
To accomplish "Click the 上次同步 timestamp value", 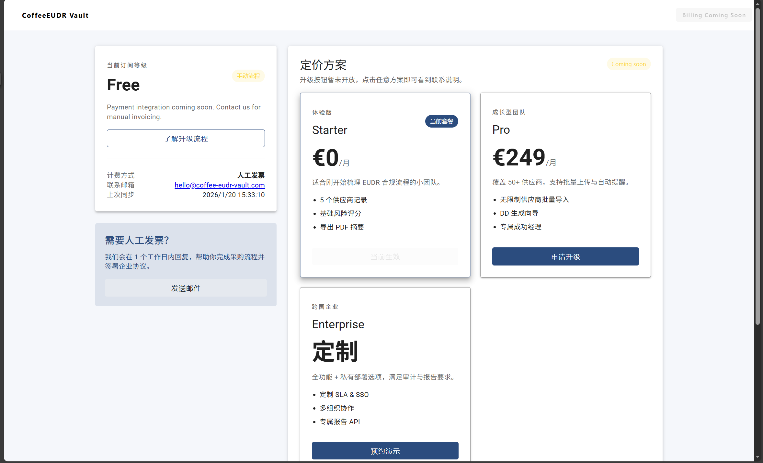I will (233, 195).
